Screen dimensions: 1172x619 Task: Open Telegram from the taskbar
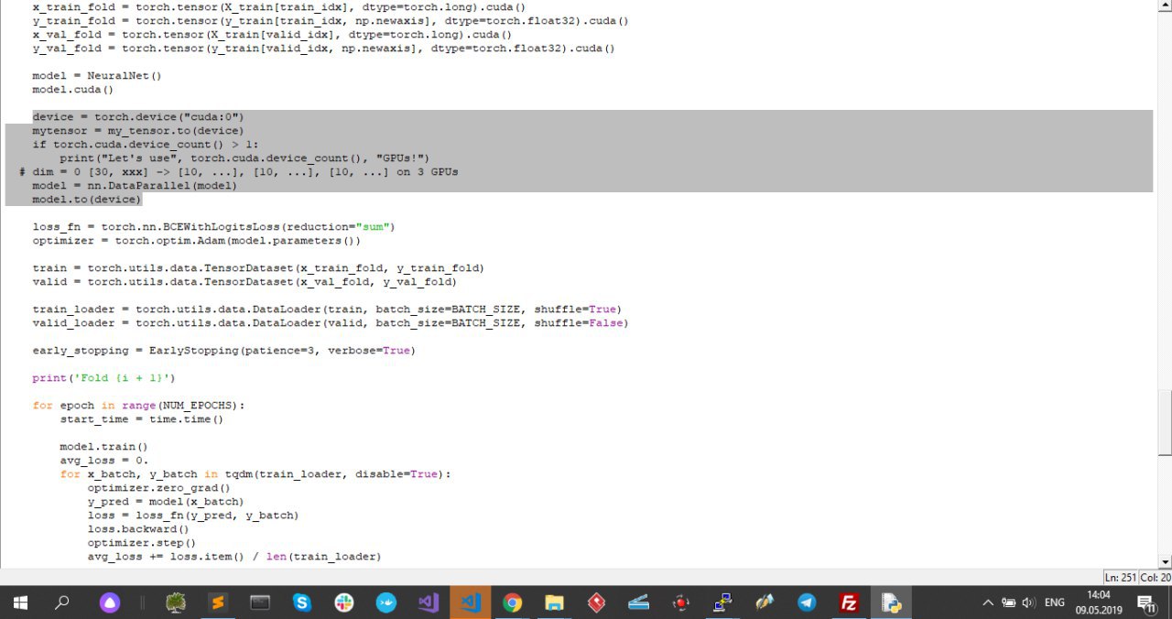tap(807, 603)
